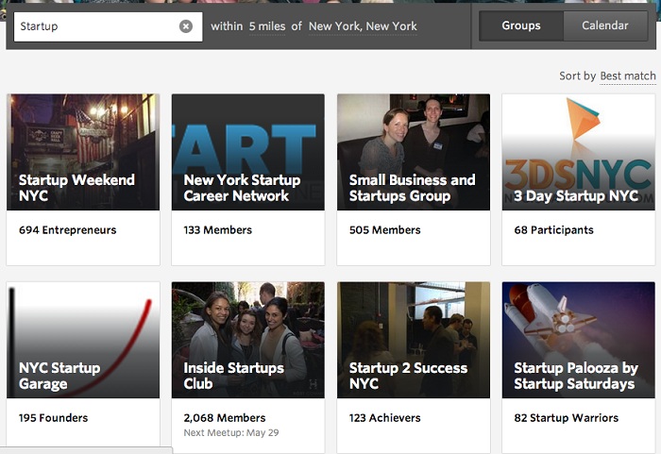This screenshot has height=454, width=661.
Task: Change location New York, New York
Action: (363, 26)
